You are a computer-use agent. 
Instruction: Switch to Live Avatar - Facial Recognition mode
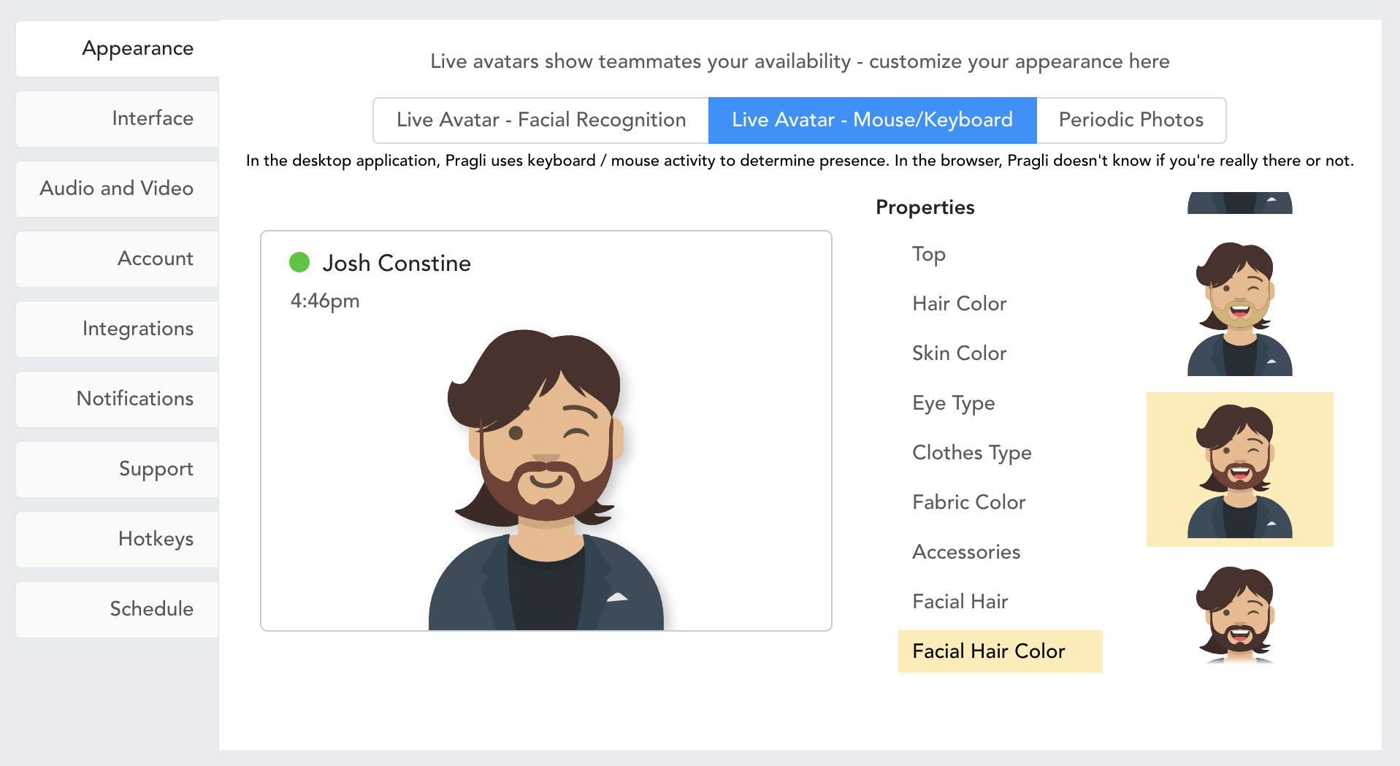pyautogui.click(x=540, y=120)
